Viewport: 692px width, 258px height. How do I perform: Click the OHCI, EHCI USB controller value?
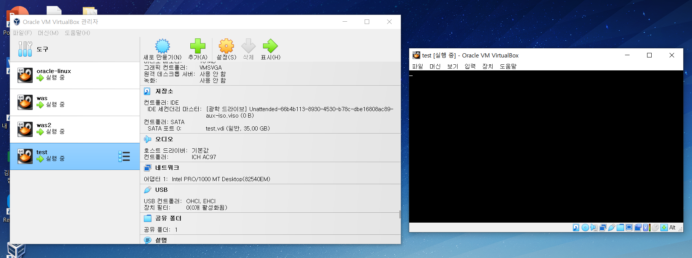point(201,201)
